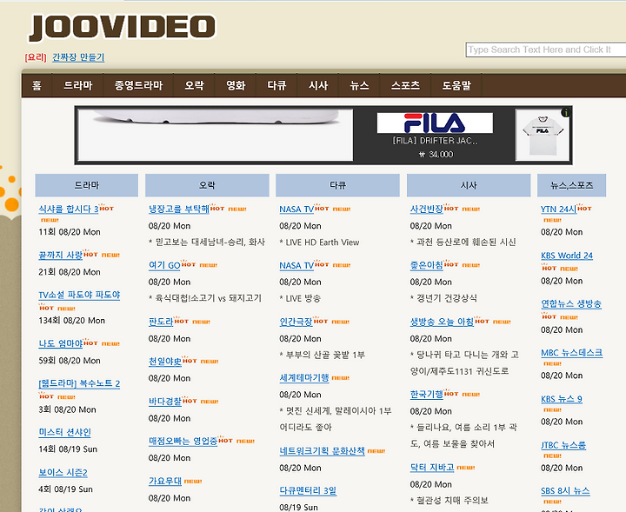Open drama 보이스 시즌2
The image size is (626, 512).
63,473
